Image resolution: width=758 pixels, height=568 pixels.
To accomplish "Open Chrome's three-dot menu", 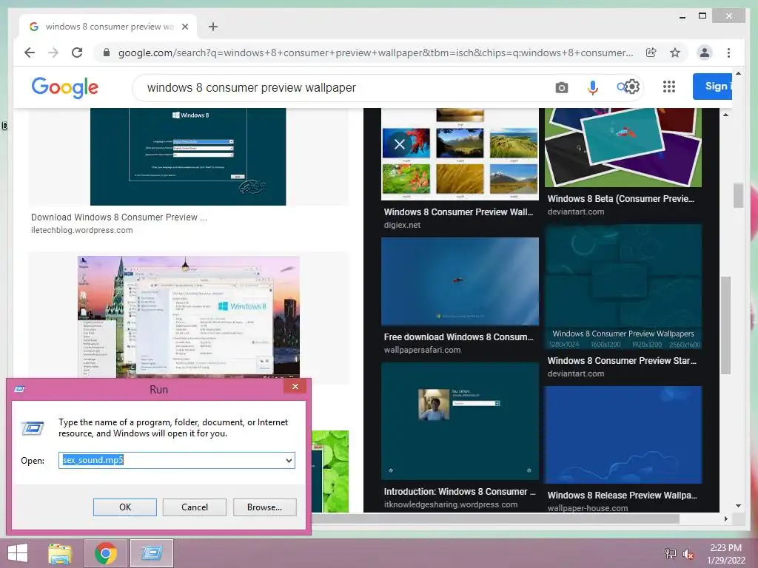I will pos(728,53).
